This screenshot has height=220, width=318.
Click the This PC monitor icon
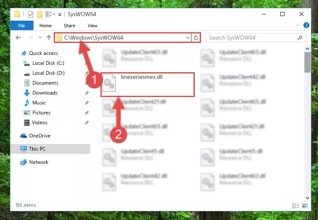(24, 149)
